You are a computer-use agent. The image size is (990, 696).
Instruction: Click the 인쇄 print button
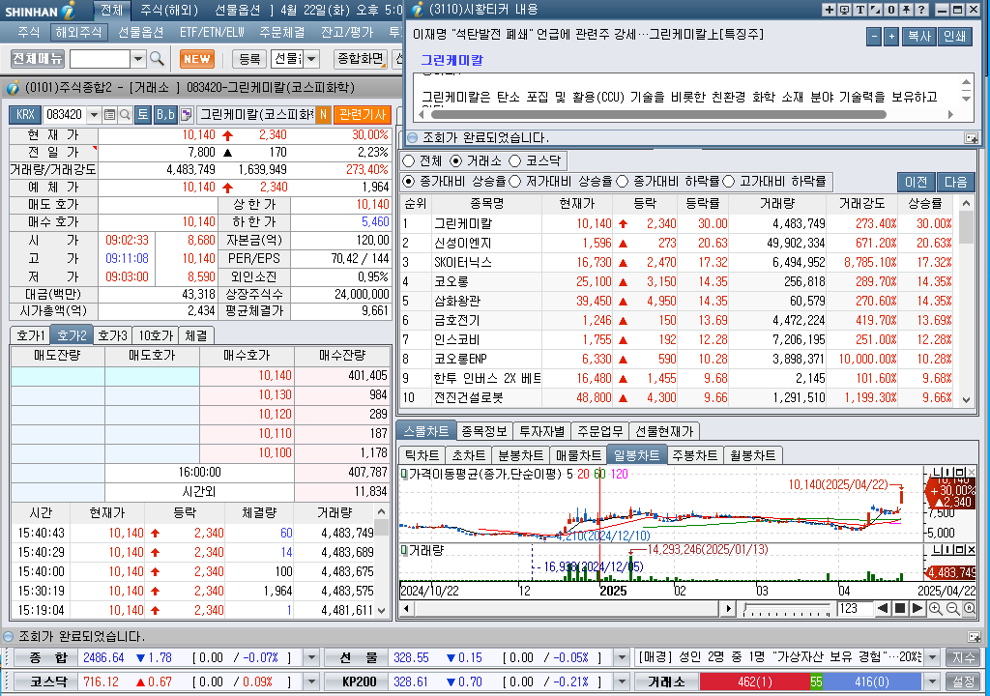click(954, 37)
